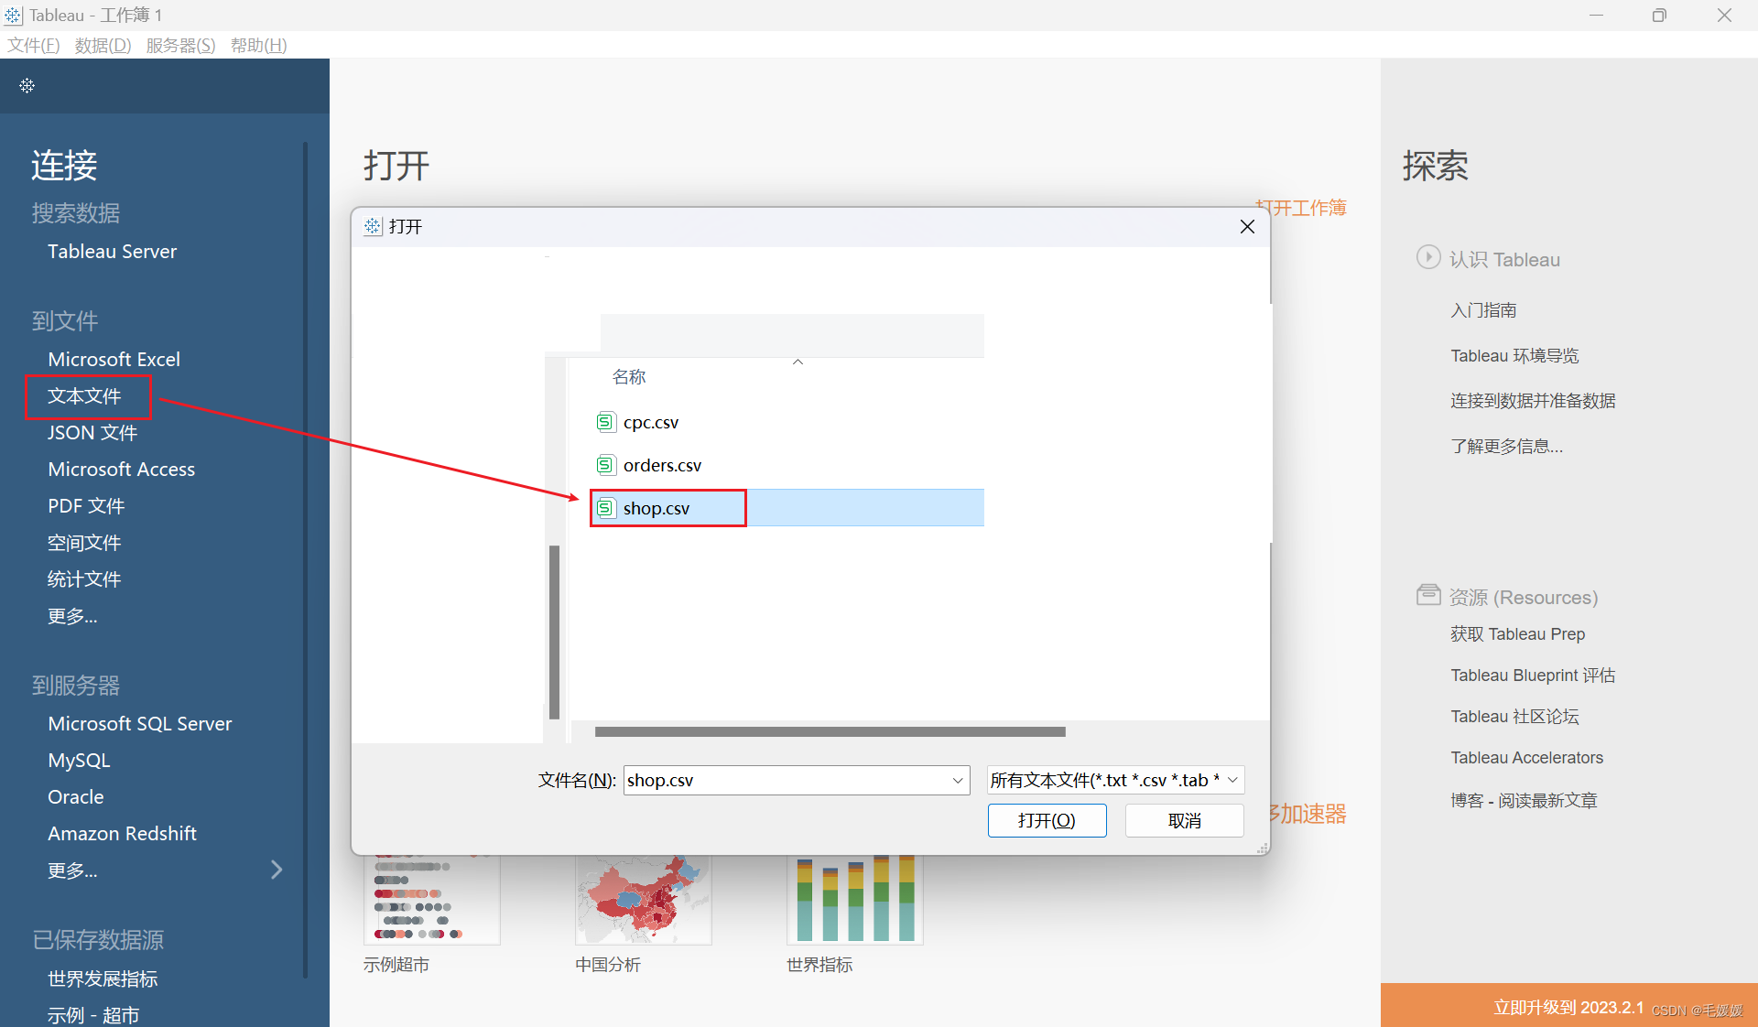Open the 数据(D) menu

point(103,45)
